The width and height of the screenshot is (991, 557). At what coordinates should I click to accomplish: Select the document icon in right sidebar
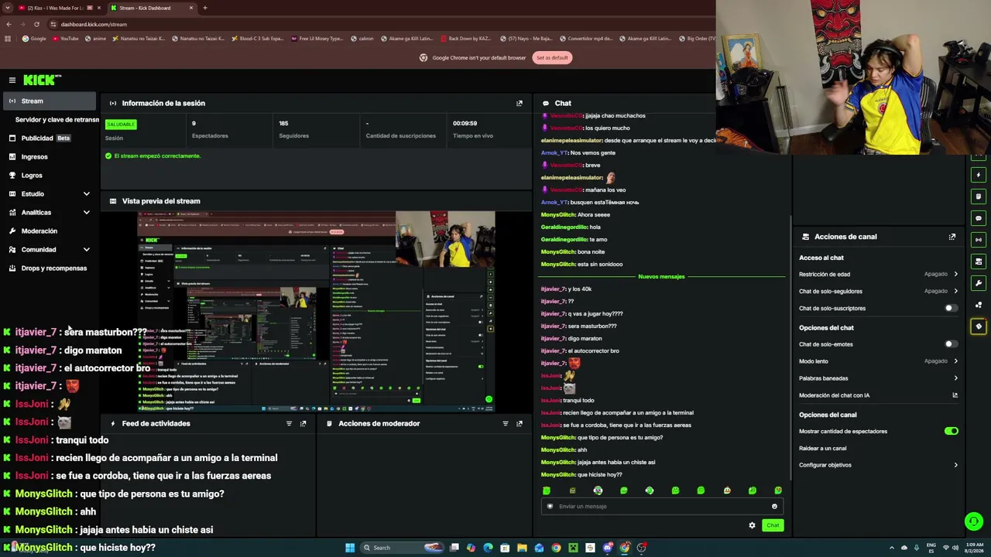point(979,196)
